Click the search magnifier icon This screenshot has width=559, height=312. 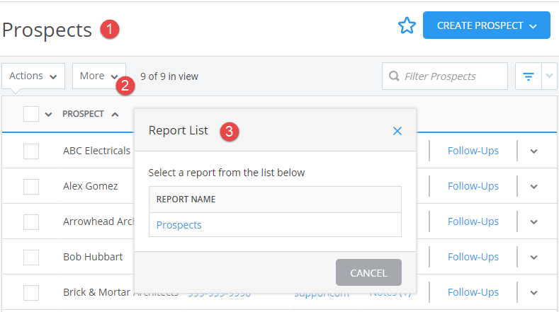pos(394,76)
